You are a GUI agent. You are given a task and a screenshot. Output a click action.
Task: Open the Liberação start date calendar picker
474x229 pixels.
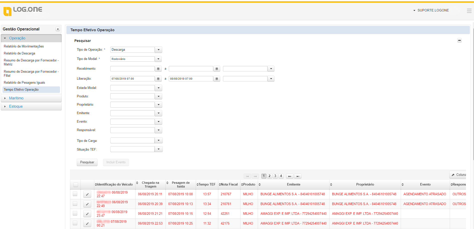click(158, 79)
